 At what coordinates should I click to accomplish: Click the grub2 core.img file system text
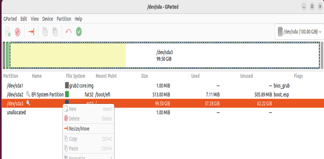81,86
